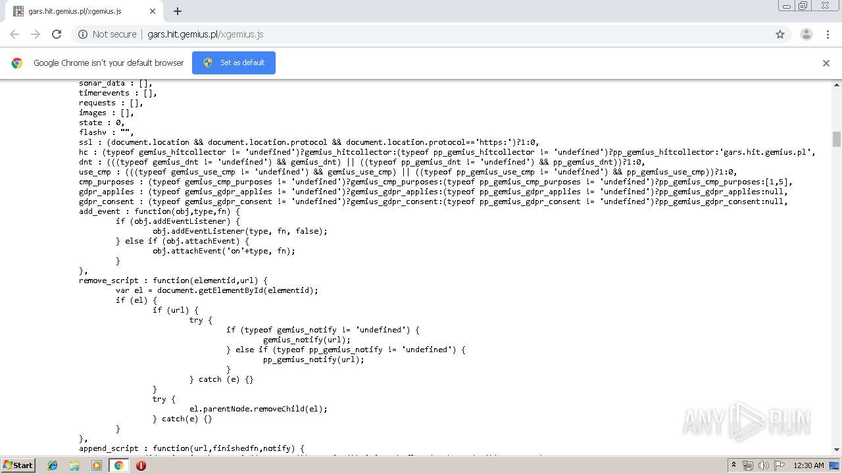Click the 'state : 0,' line
Viewport: 842px width, 474px height.
pos(102,122)
